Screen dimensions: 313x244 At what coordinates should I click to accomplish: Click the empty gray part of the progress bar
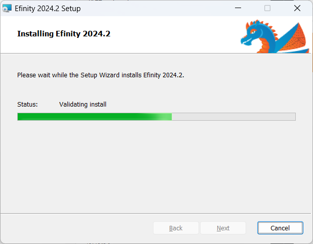click(233, 117)
